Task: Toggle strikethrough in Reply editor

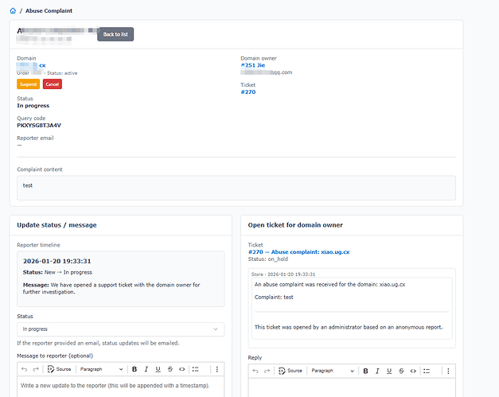Action: (x=401, y=371)
